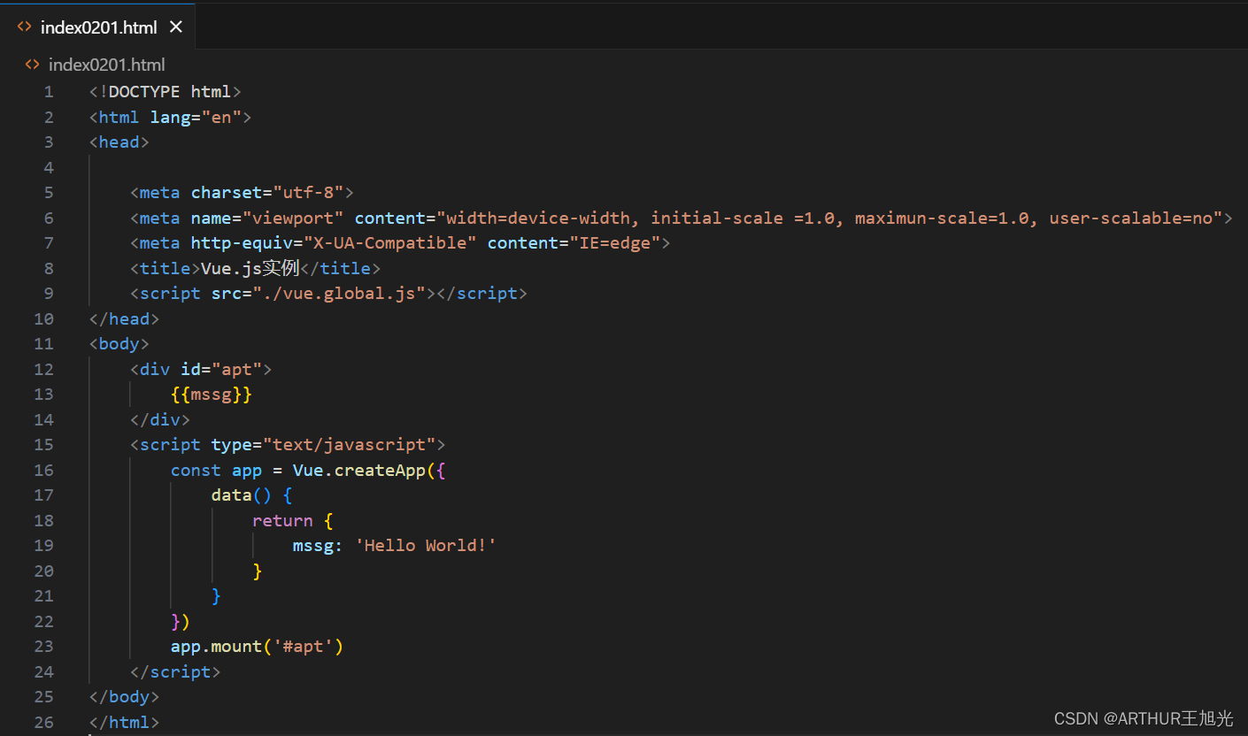Close the index0201.html tab

(x=175, y=27)
